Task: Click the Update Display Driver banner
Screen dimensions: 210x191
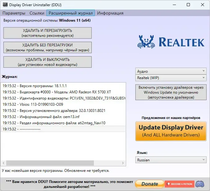Action: [x=171, y=131]
